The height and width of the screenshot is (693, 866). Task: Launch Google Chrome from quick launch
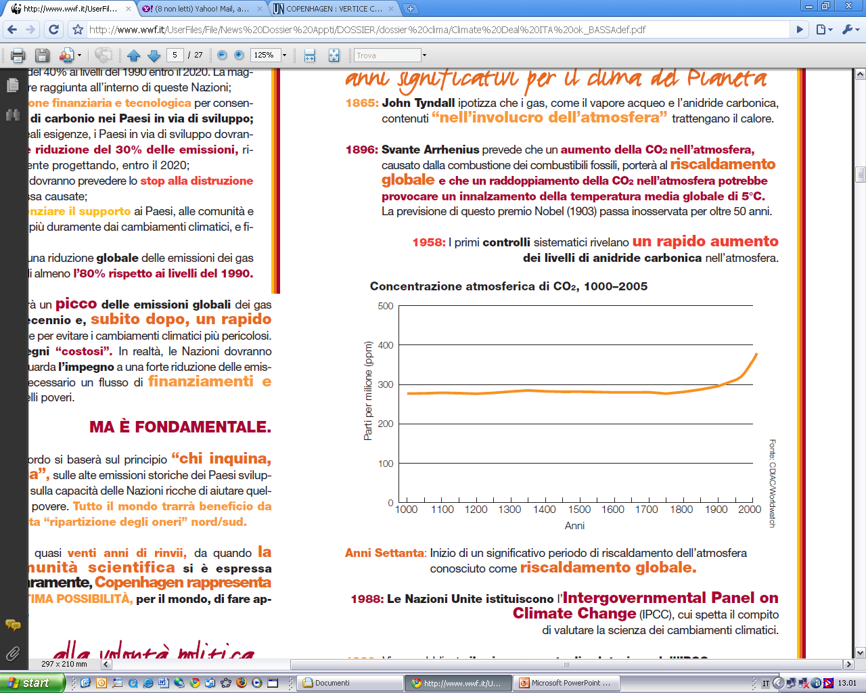194,683
